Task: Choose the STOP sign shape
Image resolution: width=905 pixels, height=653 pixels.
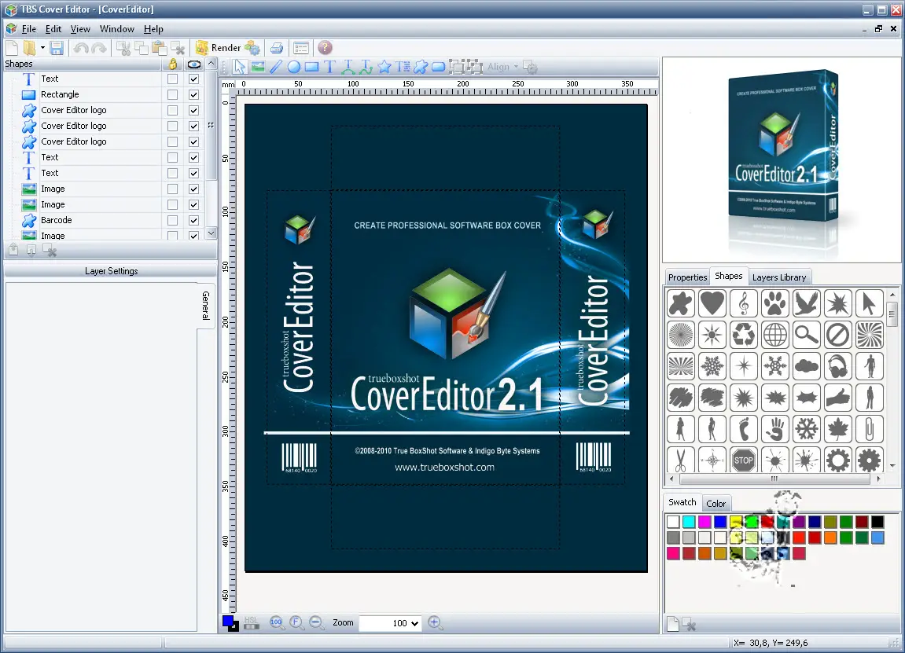Action: (743, 460)
